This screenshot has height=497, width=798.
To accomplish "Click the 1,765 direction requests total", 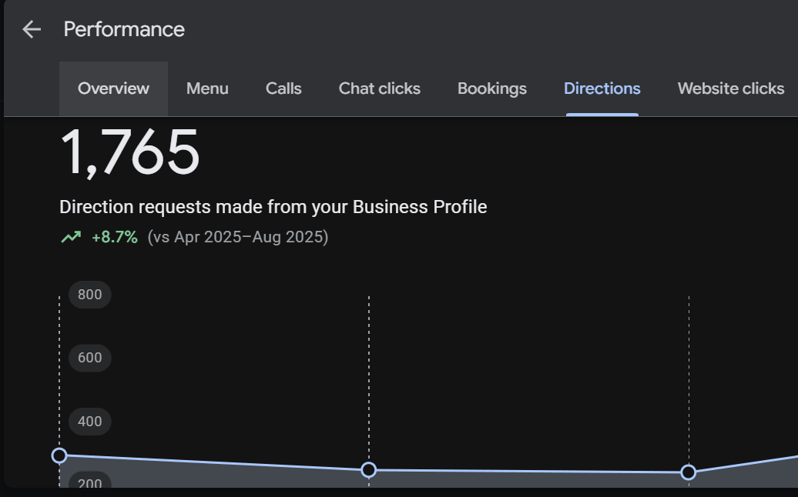I will (129, 152).
